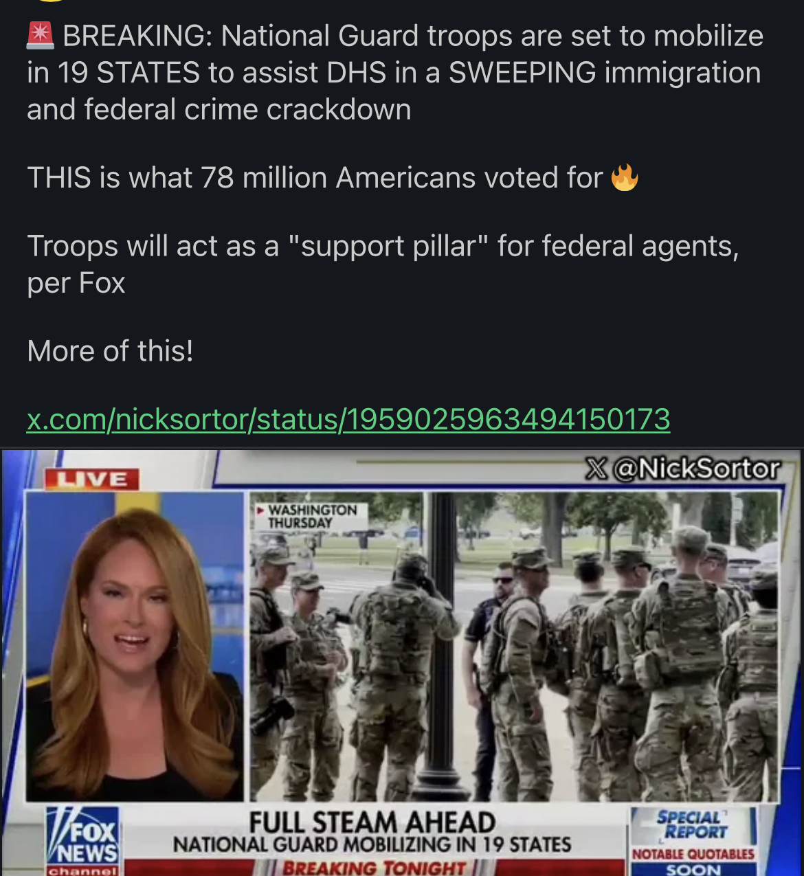Image resolution: width=804 pixels, height=876 pixels.
Task: Click the Special Report logo
Action: click(693, 824)
